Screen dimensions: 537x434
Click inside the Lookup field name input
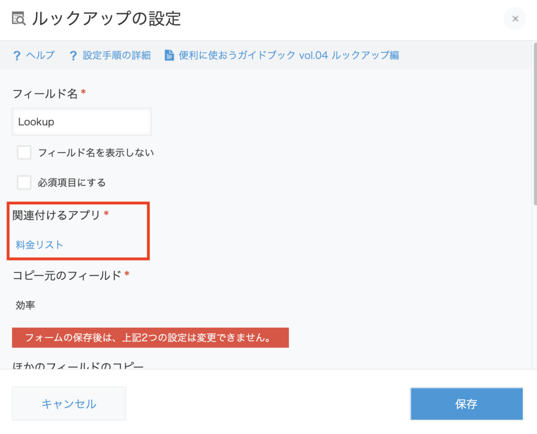pos(82,121)
